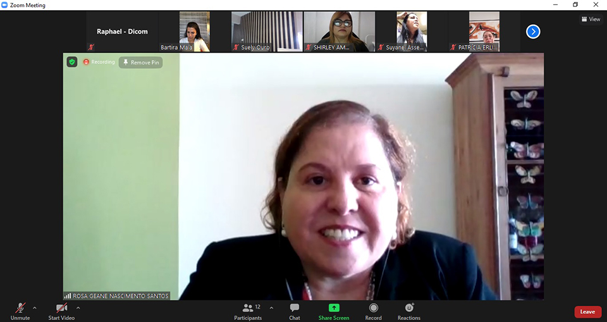Expand audio options arrow beside Unmute
This screenshot has height=322, width=607.
35,308
